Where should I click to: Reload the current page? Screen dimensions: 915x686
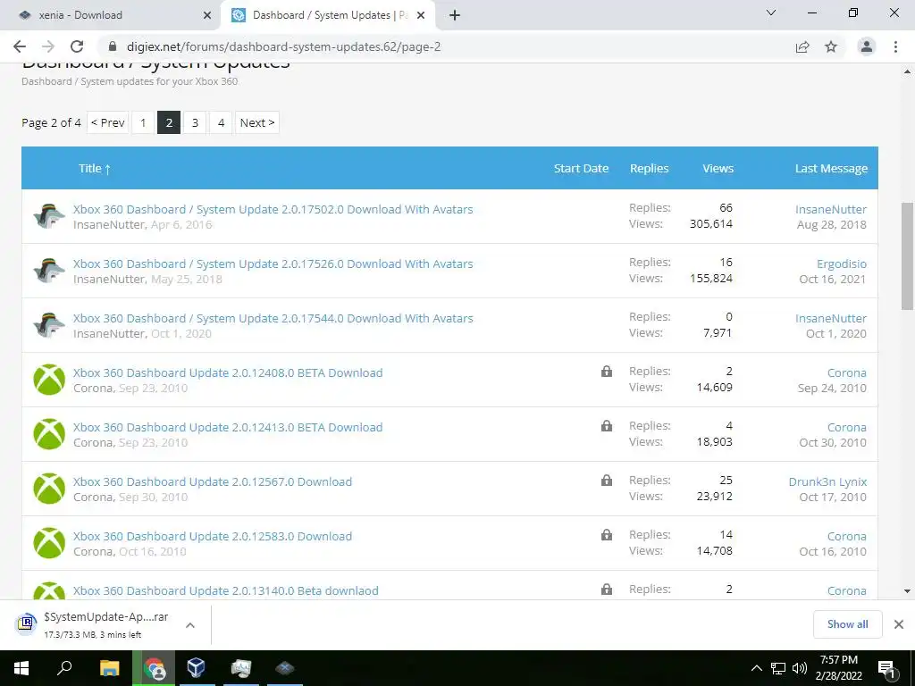[x=77, y=46]
